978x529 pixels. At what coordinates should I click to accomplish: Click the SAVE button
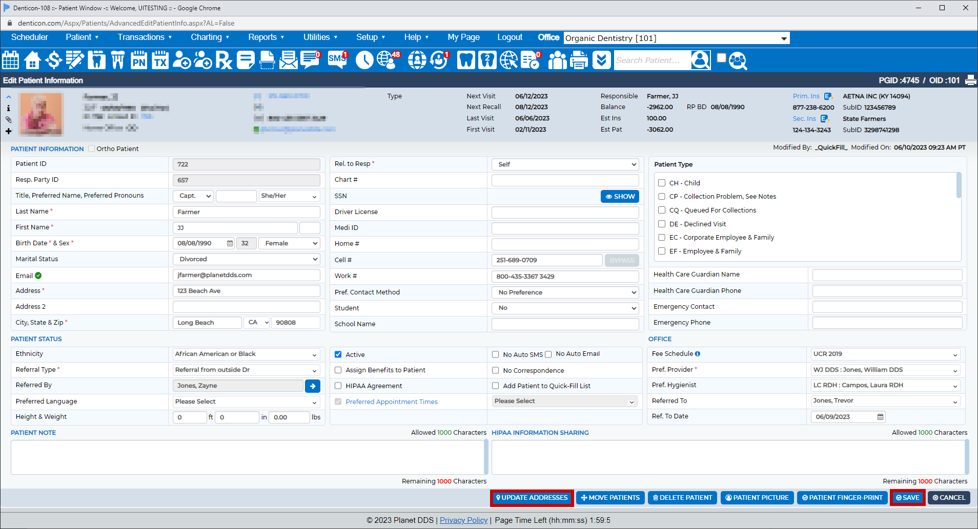click(x=907, y=498)
